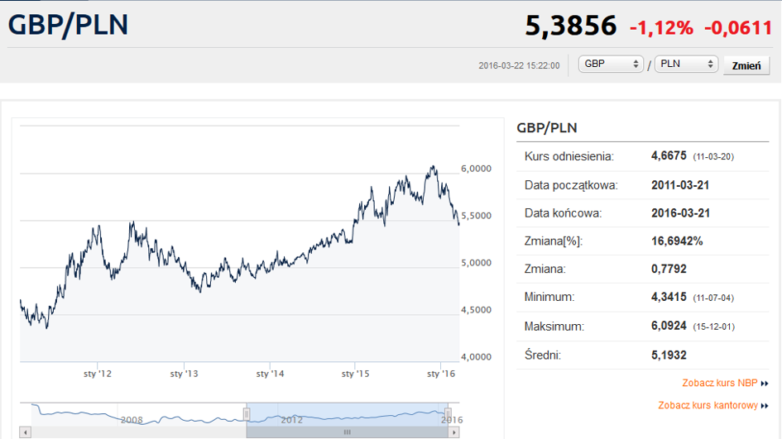Click the Kurs odniesienia label
This screenshot has width=782, height=439.
tap(569, 156)
